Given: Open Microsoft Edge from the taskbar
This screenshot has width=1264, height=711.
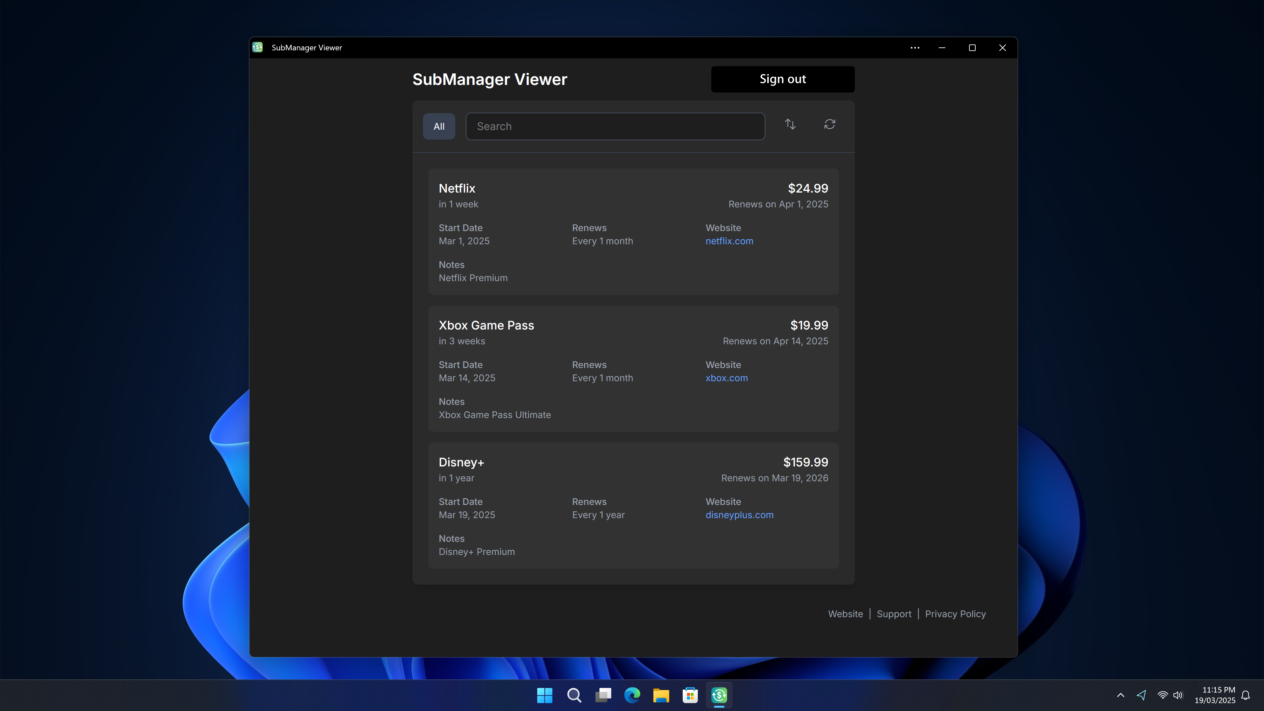Looking at the screenshot, I should [632, 695].
